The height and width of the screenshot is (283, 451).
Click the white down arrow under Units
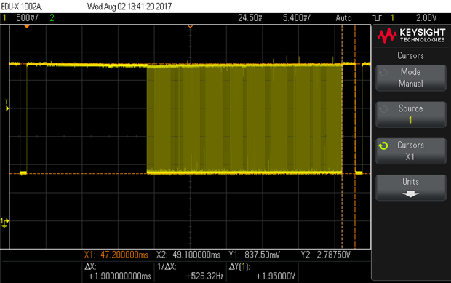[x=410, y=194]
